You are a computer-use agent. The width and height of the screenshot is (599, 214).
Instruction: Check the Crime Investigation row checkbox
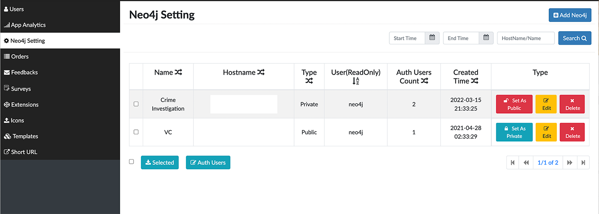coord(136,104)
